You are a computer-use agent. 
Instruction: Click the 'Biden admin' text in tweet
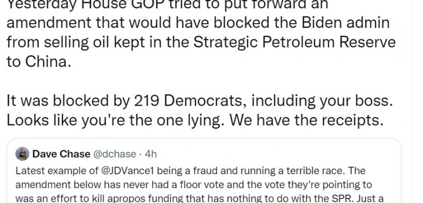coord(346,22)
